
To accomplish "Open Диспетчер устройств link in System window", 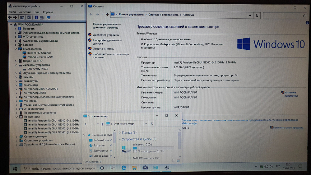I will pos(106,35).
